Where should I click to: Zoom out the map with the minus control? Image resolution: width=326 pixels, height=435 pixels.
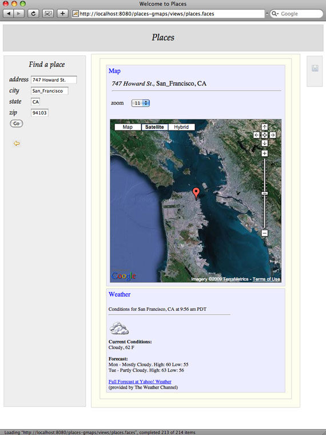tap(264, 233)
